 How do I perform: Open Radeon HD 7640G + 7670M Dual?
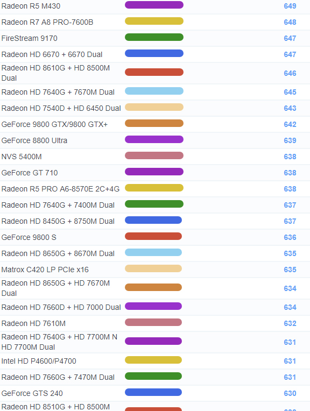coord(58,93)
